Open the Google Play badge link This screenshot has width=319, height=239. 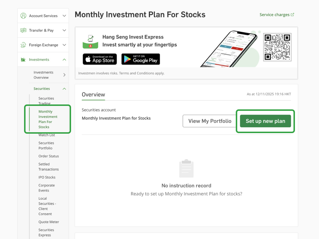click(x=141, y=59)
